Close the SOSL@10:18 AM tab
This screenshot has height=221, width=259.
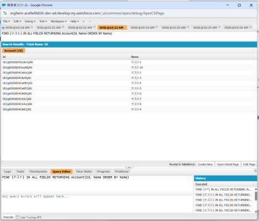[x=32, y=27]
